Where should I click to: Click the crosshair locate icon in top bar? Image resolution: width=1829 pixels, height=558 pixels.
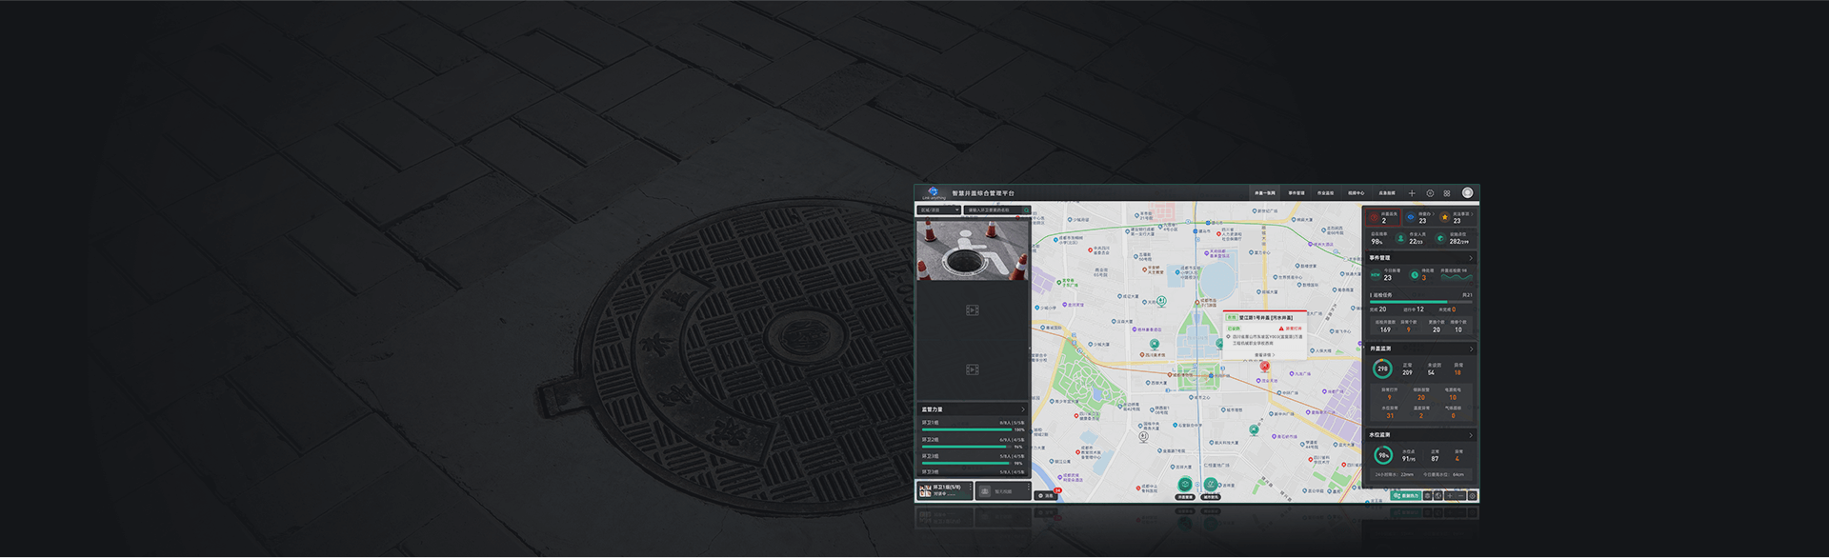1430,193
